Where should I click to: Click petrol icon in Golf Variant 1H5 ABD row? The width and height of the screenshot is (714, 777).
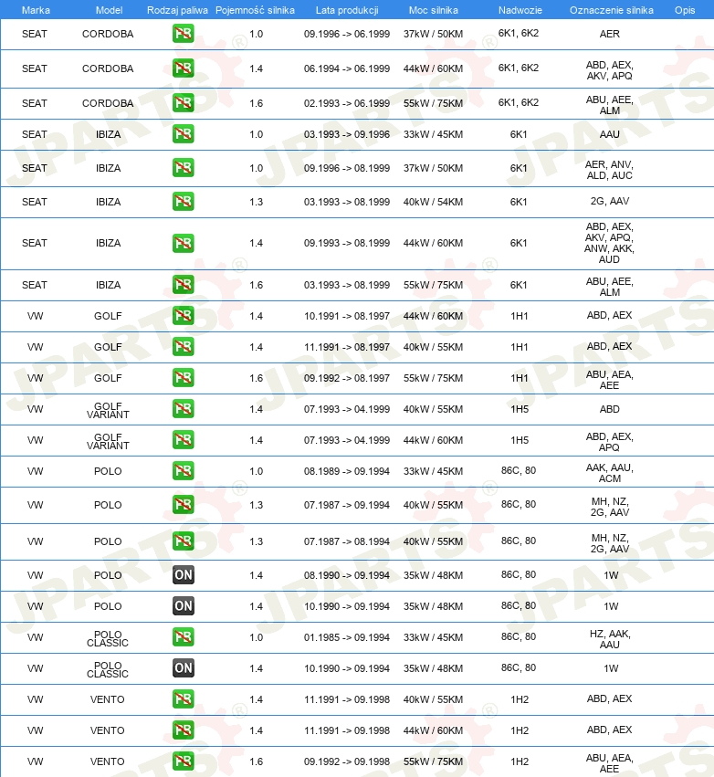[x=183, y=409]
